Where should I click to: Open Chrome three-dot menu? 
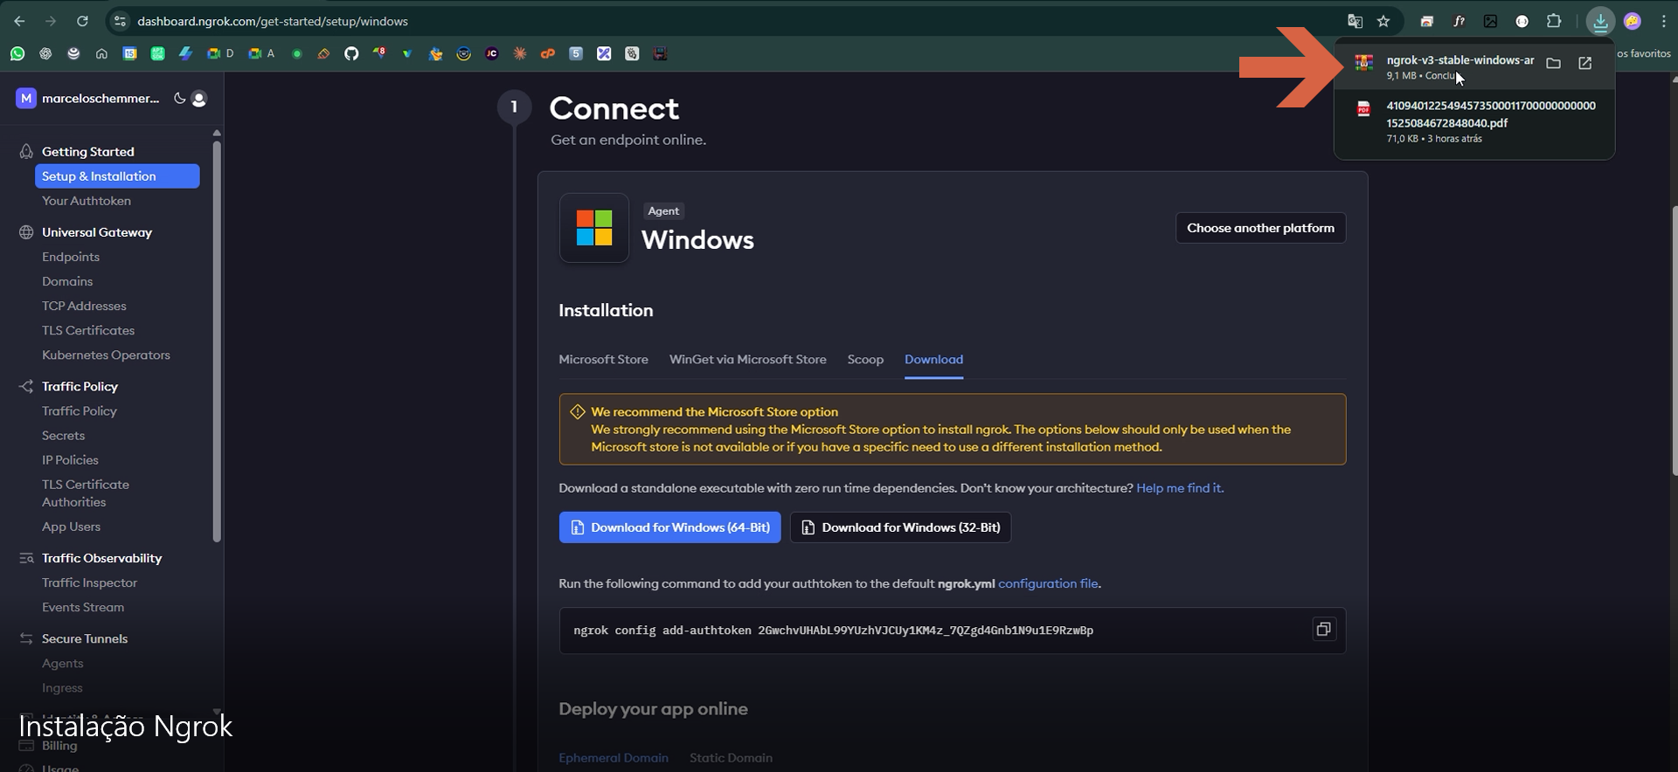click(x=1663, y=21)
